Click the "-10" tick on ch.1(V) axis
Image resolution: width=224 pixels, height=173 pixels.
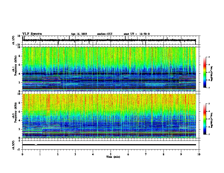pyautogui.click(x=18, y=45)
